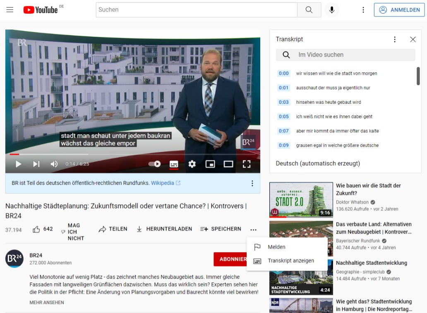This screenshot has width=427, height=313.
Task: Subscribe with the Abonnieren button
Action: pos(230,259)
